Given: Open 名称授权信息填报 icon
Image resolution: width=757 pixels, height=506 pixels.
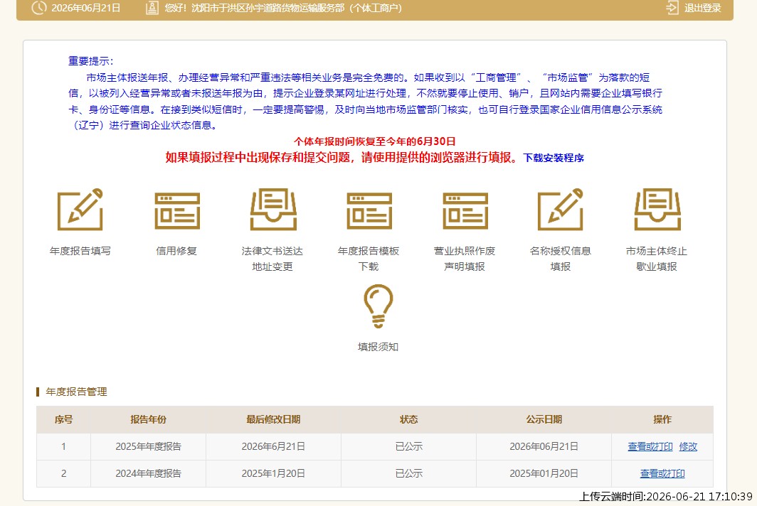Looking at the screenshot, I should 561,210.
